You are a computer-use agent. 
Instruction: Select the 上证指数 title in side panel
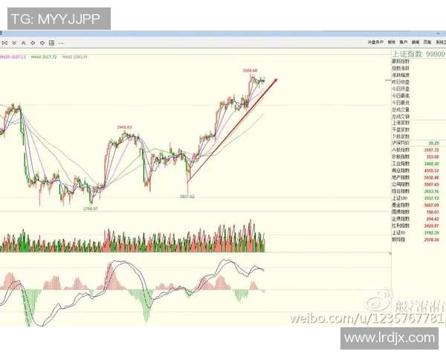407,54
